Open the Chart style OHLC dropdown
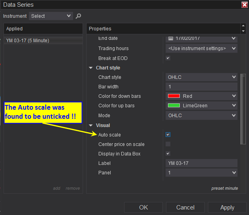This screenshot has width=249, height=215. pos(202,77)
